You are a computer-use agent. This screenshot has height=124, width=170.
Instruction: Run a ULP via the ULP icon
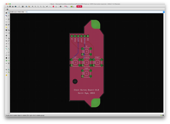point(29,7)
